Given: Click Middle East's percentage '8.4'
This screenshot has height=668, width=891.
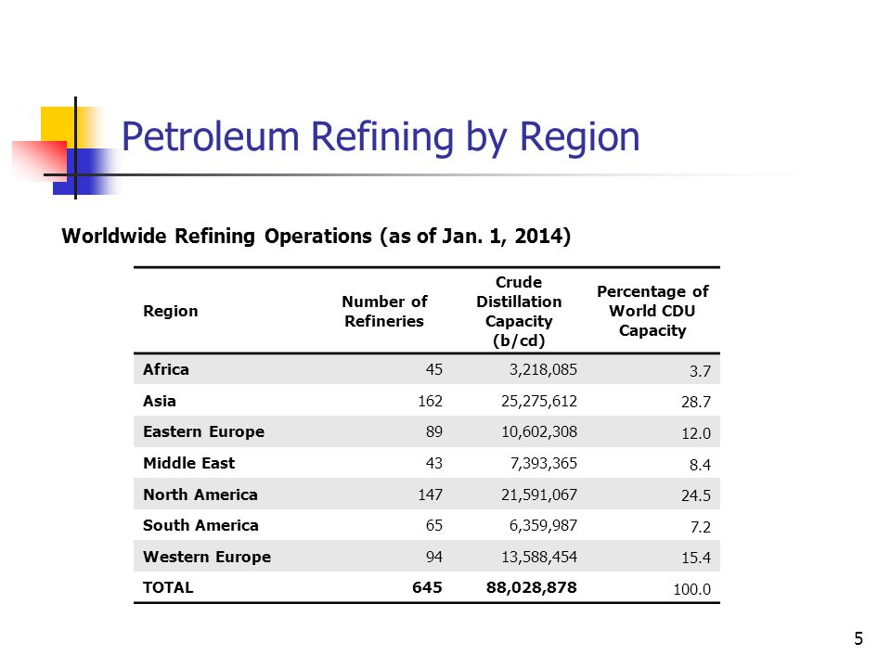Looking at the screenshot, I should tap(700, 465).
